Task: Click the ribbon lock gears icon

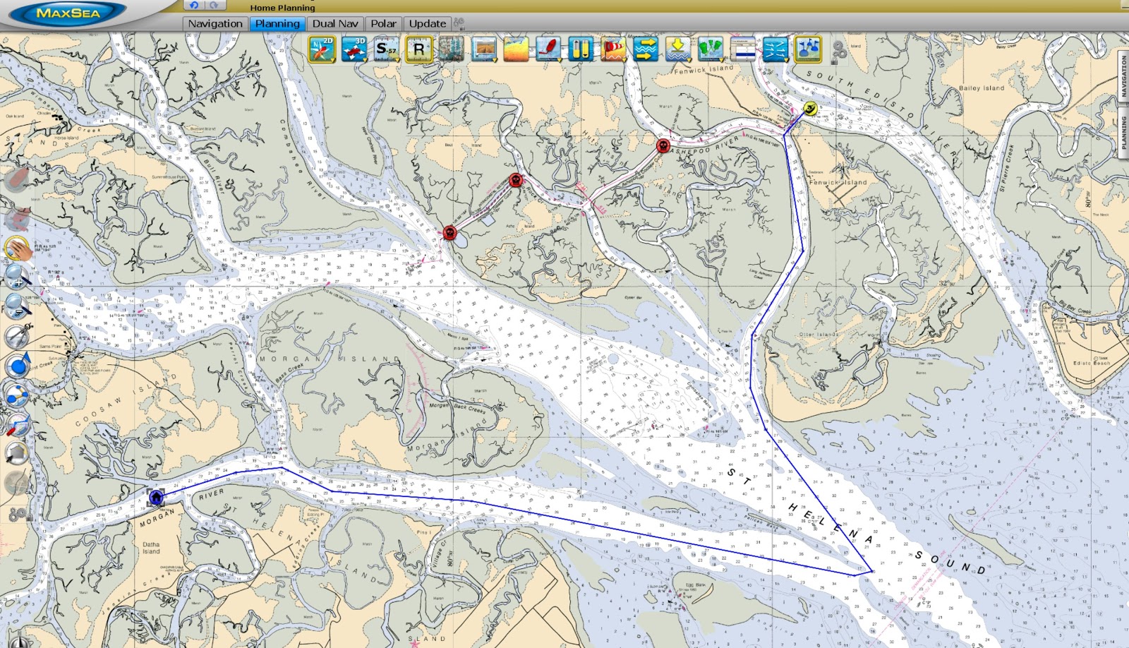Action: [838, 52]
